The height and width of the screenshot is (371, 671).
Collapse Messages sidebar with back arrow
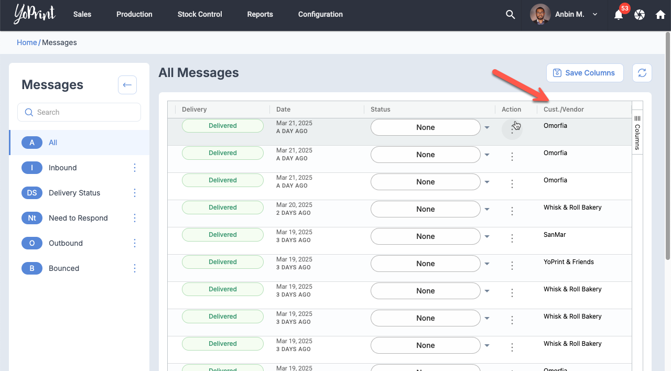pyautogui.click(x=127, y=85)
